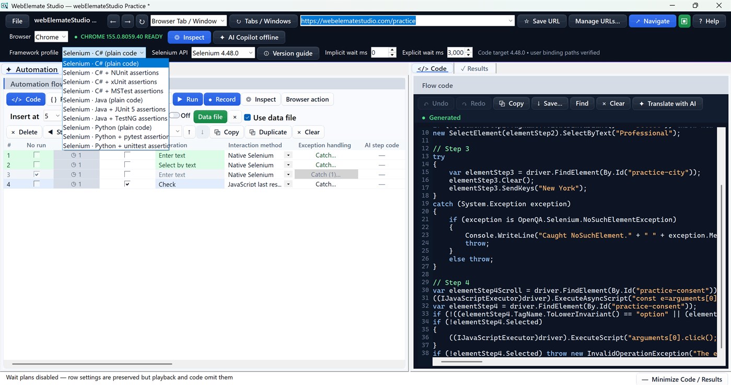Screen dimensions: 731x385
Task: Click the forward arrow navigation button
Action: tap(127, 21)
